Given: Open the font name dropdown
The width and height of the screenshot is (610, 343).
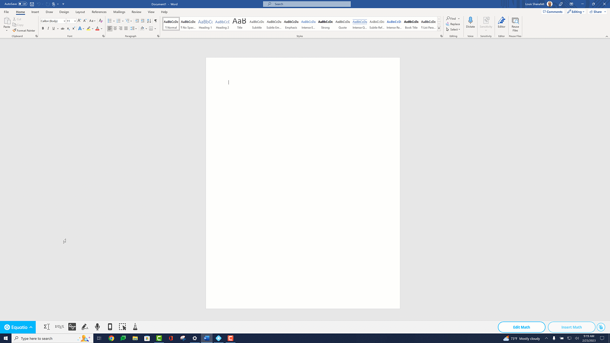Looking at the screenshot, I should tap(64, 21).
